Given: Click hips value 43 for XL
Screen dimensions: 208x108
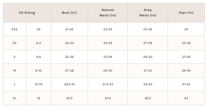Looking at the screenshot, I should (186, 98).
